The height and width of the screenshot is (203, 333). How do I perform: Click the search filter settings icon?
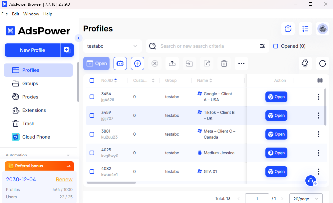coord(262,46)
